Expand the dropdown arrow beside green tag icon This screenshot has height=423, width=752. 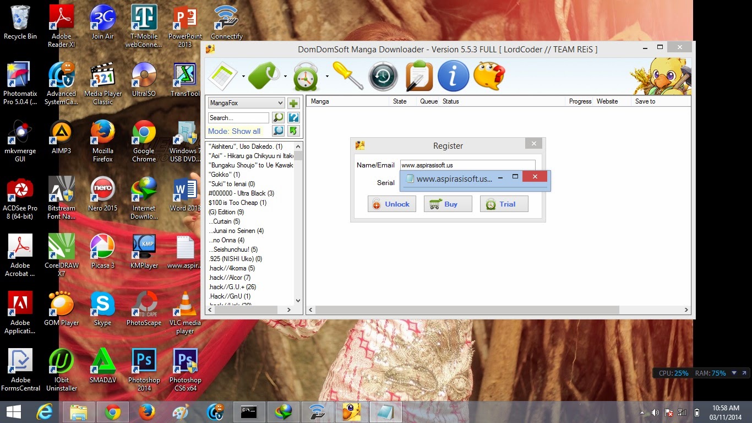(x=285, y=77)
